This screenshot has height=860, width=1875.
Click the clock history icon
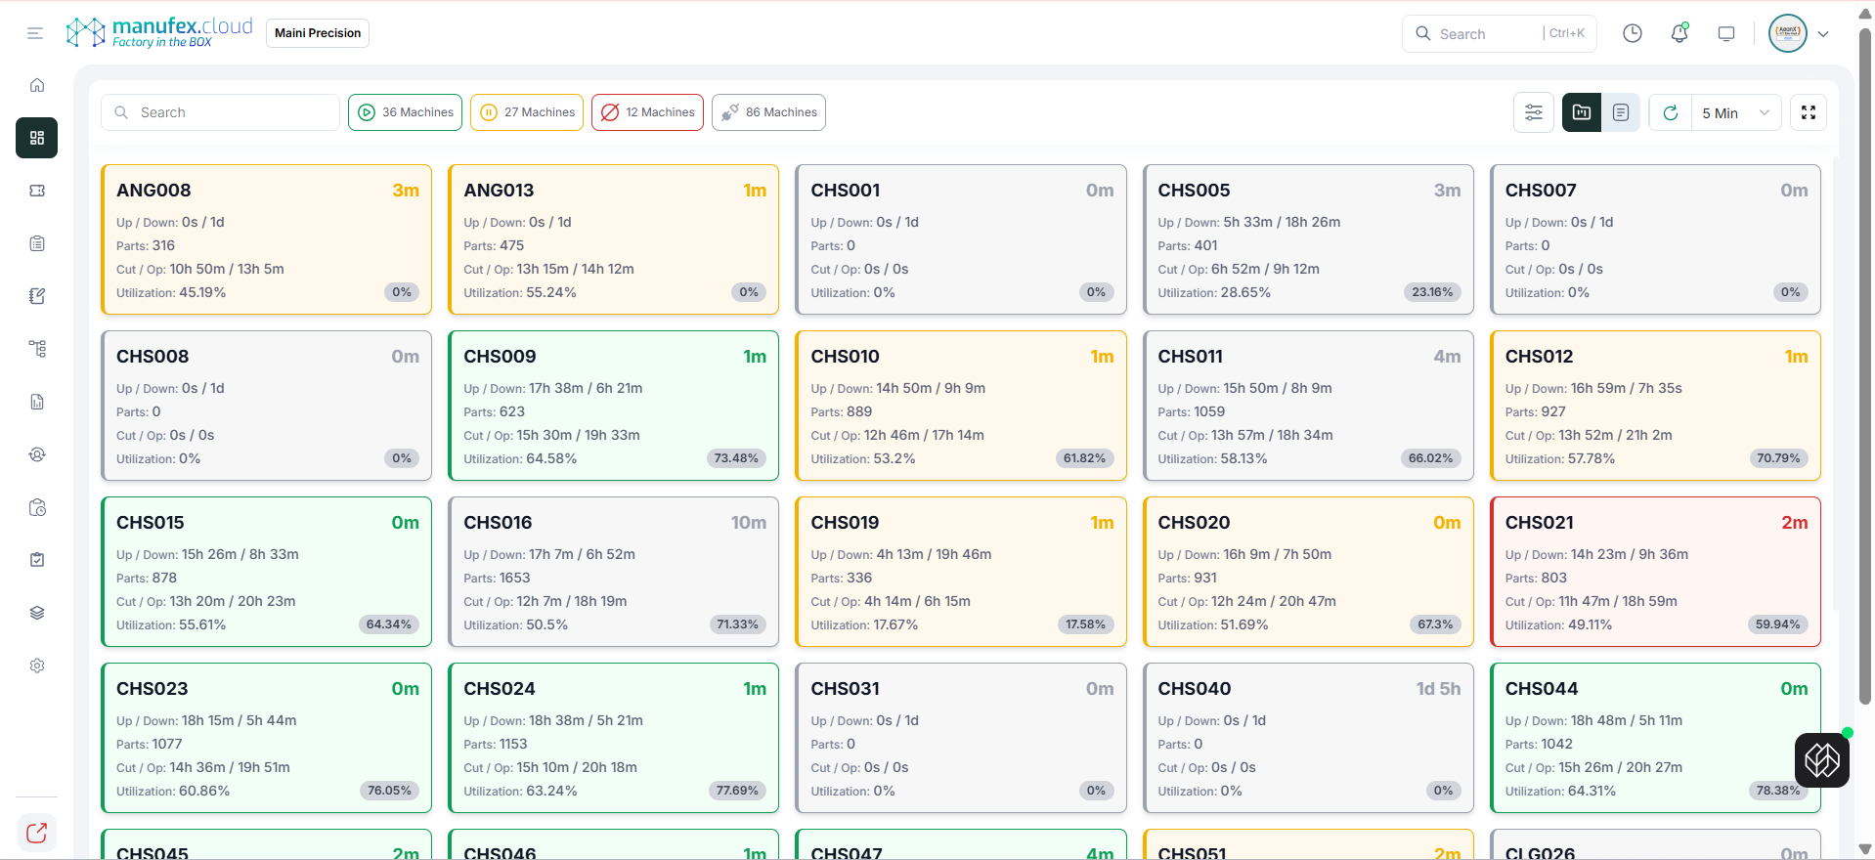1632,33
